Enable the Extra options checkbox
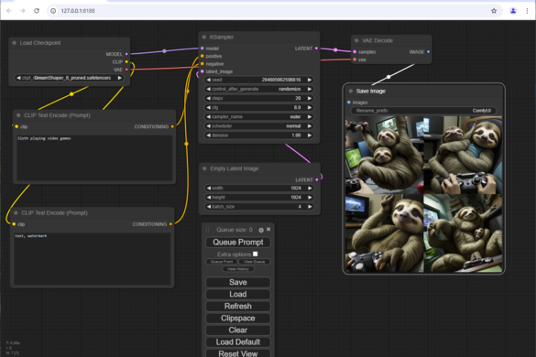536x357 pixels. 256,254
